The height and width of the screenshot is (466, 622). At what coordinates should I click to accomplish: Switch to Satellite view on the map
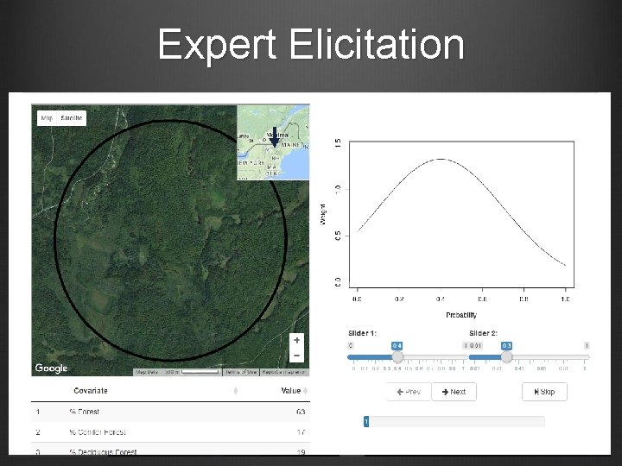[x=72, y=118]
